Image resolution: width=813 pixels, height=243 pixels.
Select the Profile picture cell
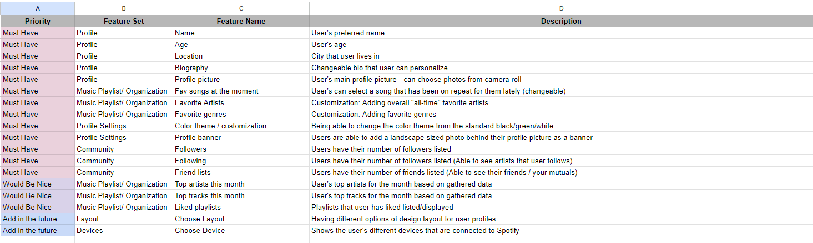[241, 79]
